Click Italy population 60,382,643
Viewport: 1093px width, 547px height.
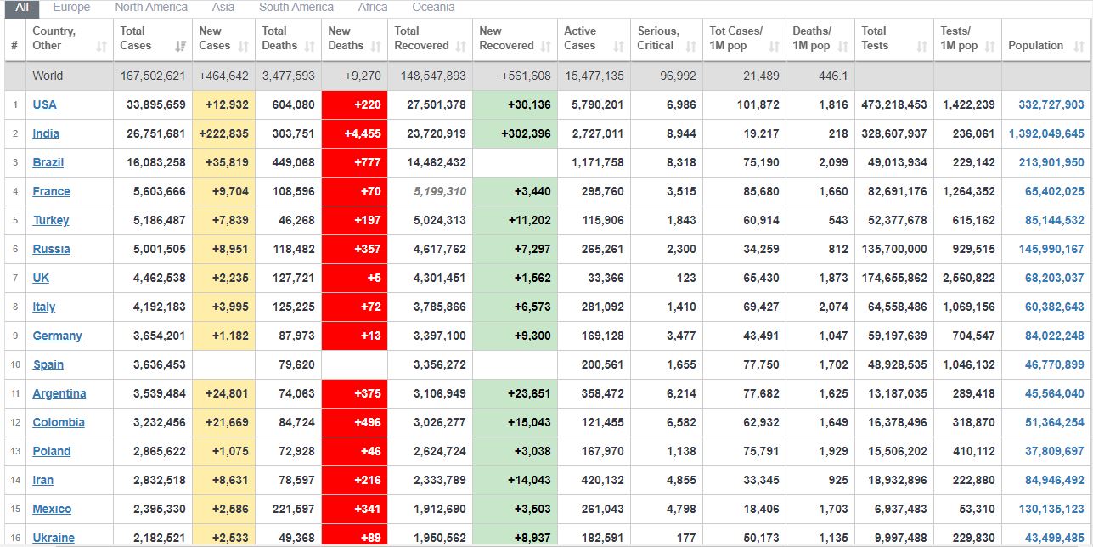pyautogui.click(x=1055, y=307)
